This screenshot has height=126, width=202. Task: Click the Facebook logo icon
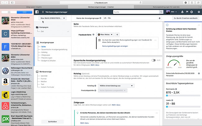[36, 12]
